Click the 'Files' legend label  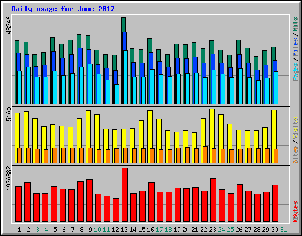[296, 47]
